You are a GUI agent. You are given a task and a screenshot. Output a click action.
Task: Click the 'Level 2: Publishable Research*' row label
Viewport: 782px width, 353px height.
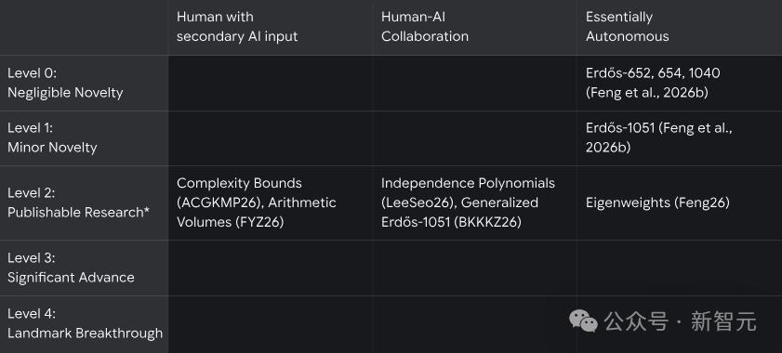click(78, 203)
